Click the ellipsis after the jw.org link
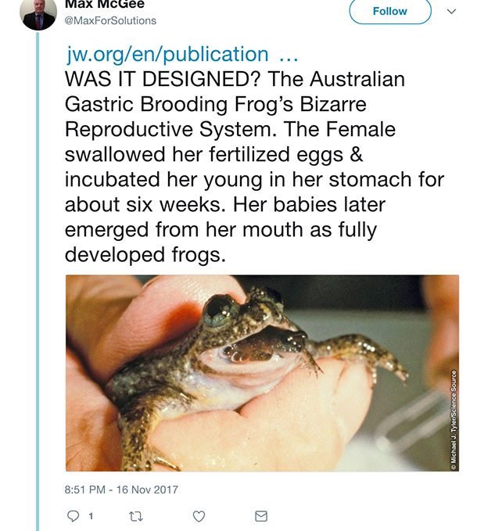Image resolution: width=477 pixels, height=531 pixels. tap(289, 55)
